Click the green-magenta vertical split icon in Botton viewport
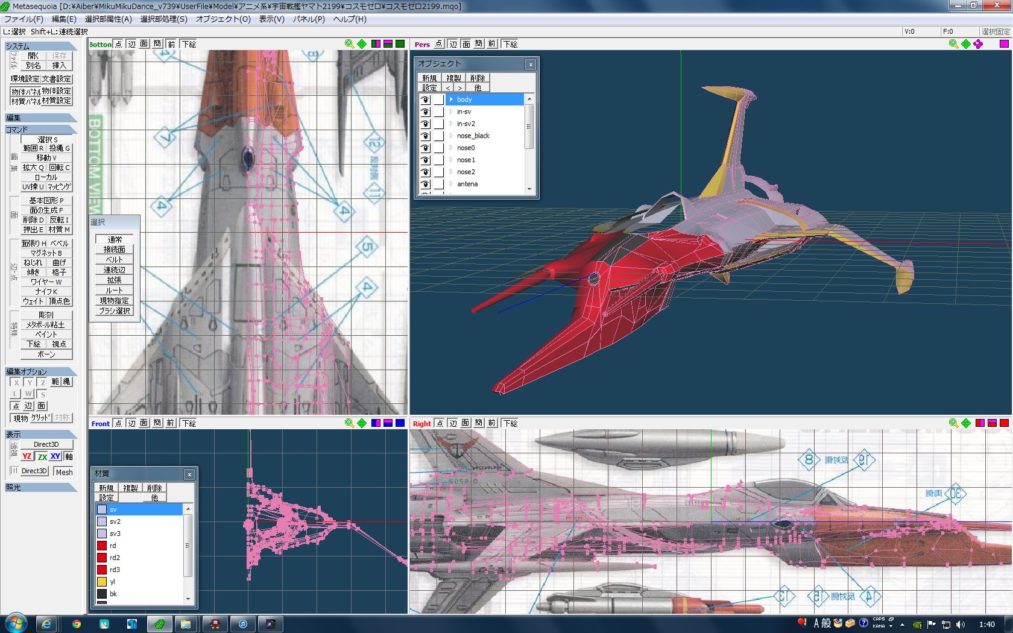This screenshot has height=633, width=1013. pos(376,44)
